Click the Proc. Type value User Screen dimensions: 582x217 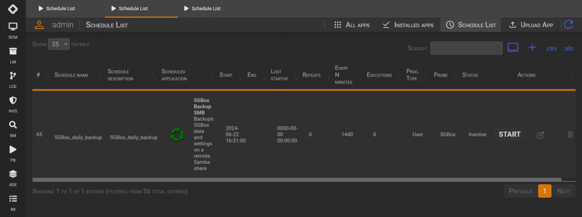pyautogui.click(x=418, y=134)
